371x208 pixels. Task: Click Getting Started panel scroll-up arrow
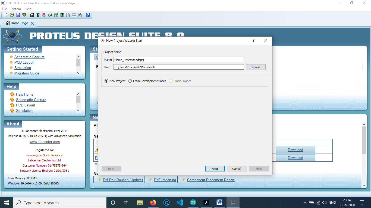pos(78,56)
